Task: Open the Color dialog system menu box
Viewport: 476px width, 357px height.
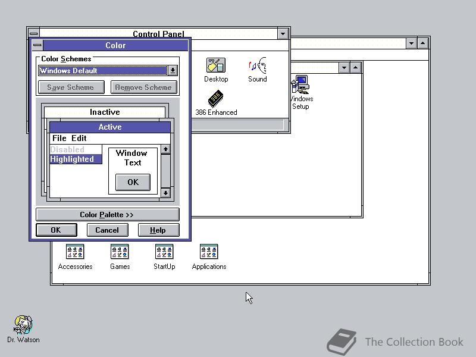Action: coord(37,45)
